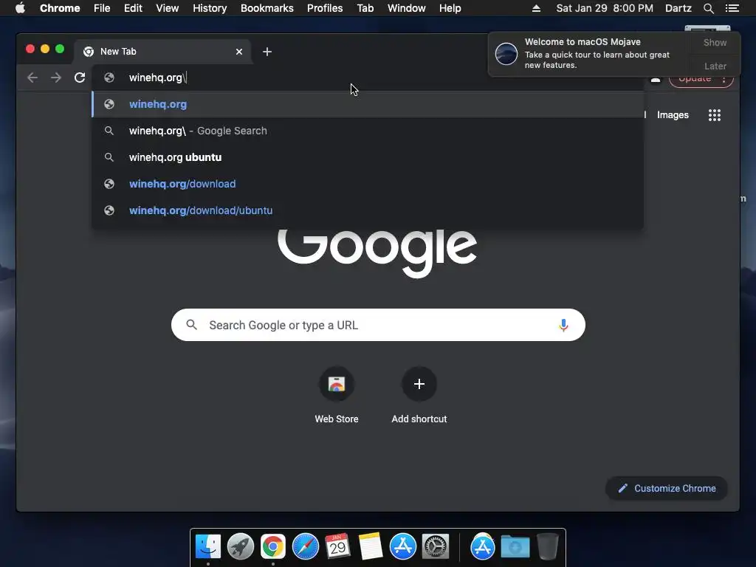Open Notification Center list icon

(732, 8)
